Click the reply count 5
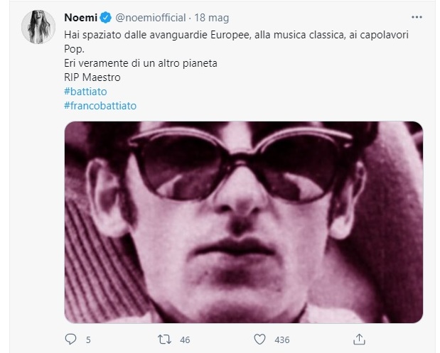 [x=88, y=340]
